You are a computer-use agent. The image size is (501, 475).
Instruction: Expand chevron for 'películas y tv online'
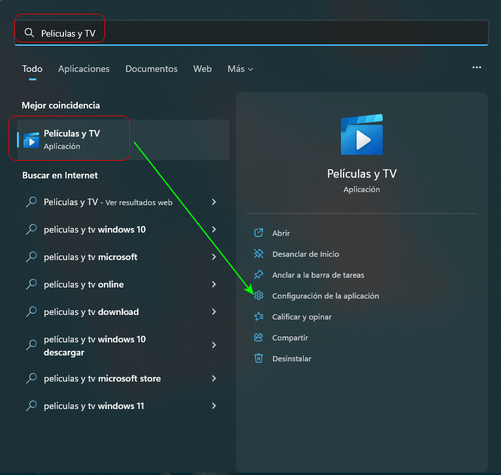[214, 284]
